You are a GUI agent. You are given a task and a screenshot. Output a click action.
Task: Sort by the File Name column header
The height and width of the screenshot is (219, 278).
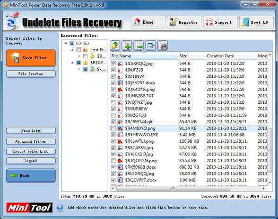click(x=144, y=56)
